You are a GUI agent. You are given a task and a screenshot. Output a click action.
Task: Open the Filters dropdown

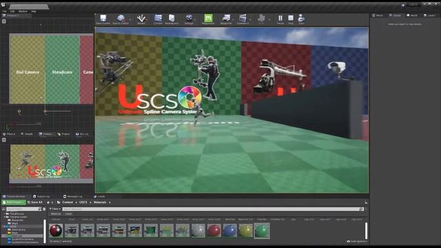[55, 209]
